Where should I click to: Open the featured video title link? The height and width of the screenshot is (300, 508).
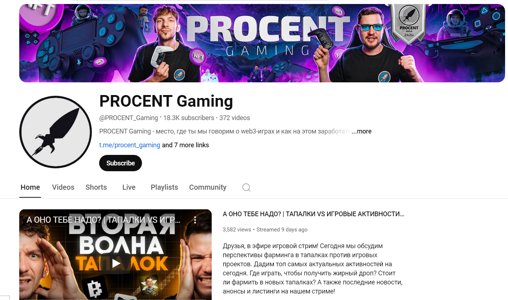point(313,214)
